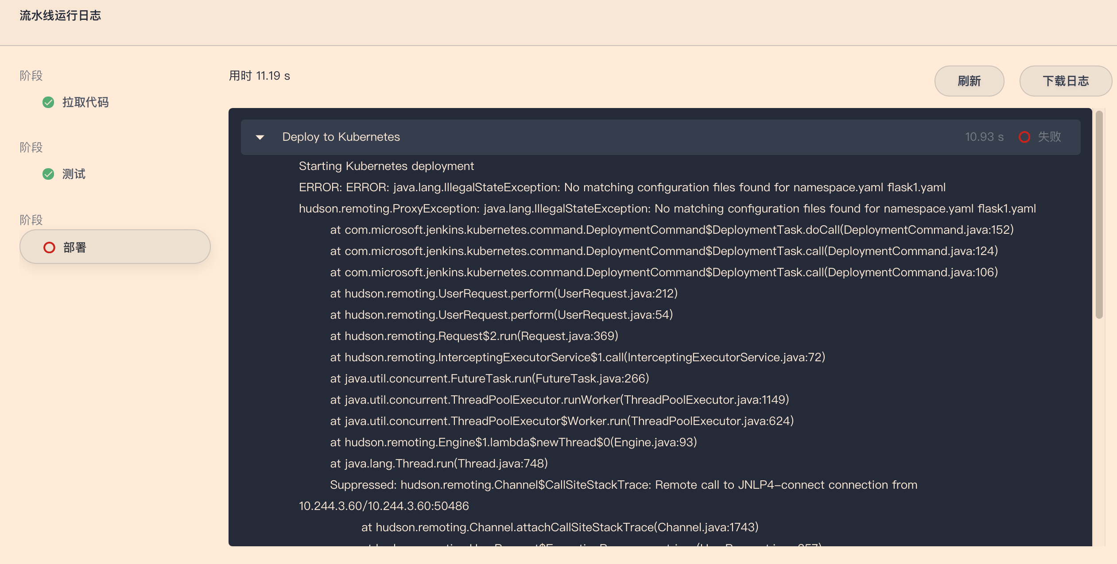
Task: Click the green check icon beside 拉取代码
Action: [49, 102]
